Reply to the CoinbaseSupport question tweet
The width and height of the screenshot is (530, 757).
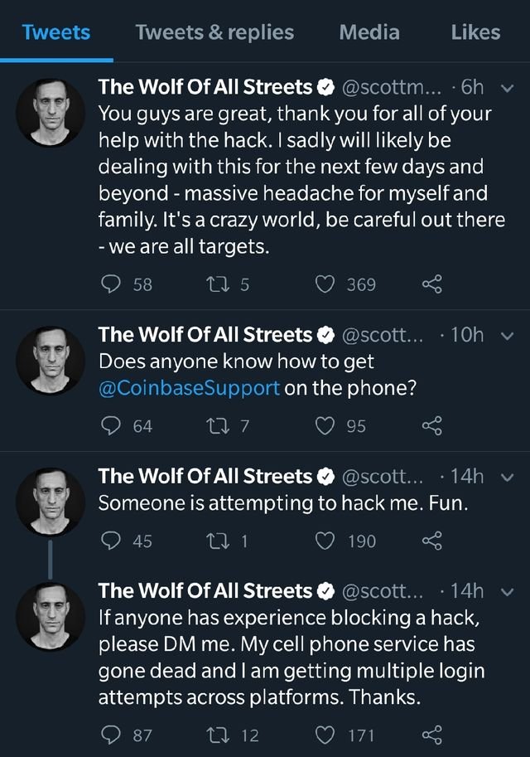coord(111,426)
